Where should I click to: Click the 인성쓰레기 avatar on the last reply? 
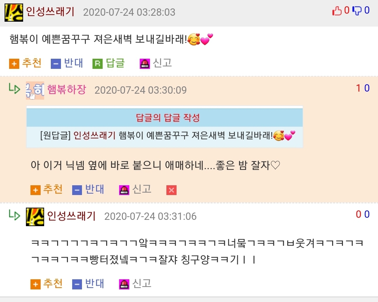point(35,217)
